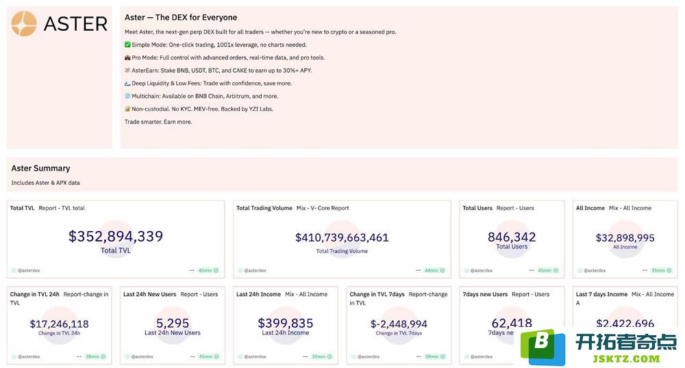685x368 pixels.
Task: Click the 'Includes Aster & APX data' text
Action: [45, 183]
